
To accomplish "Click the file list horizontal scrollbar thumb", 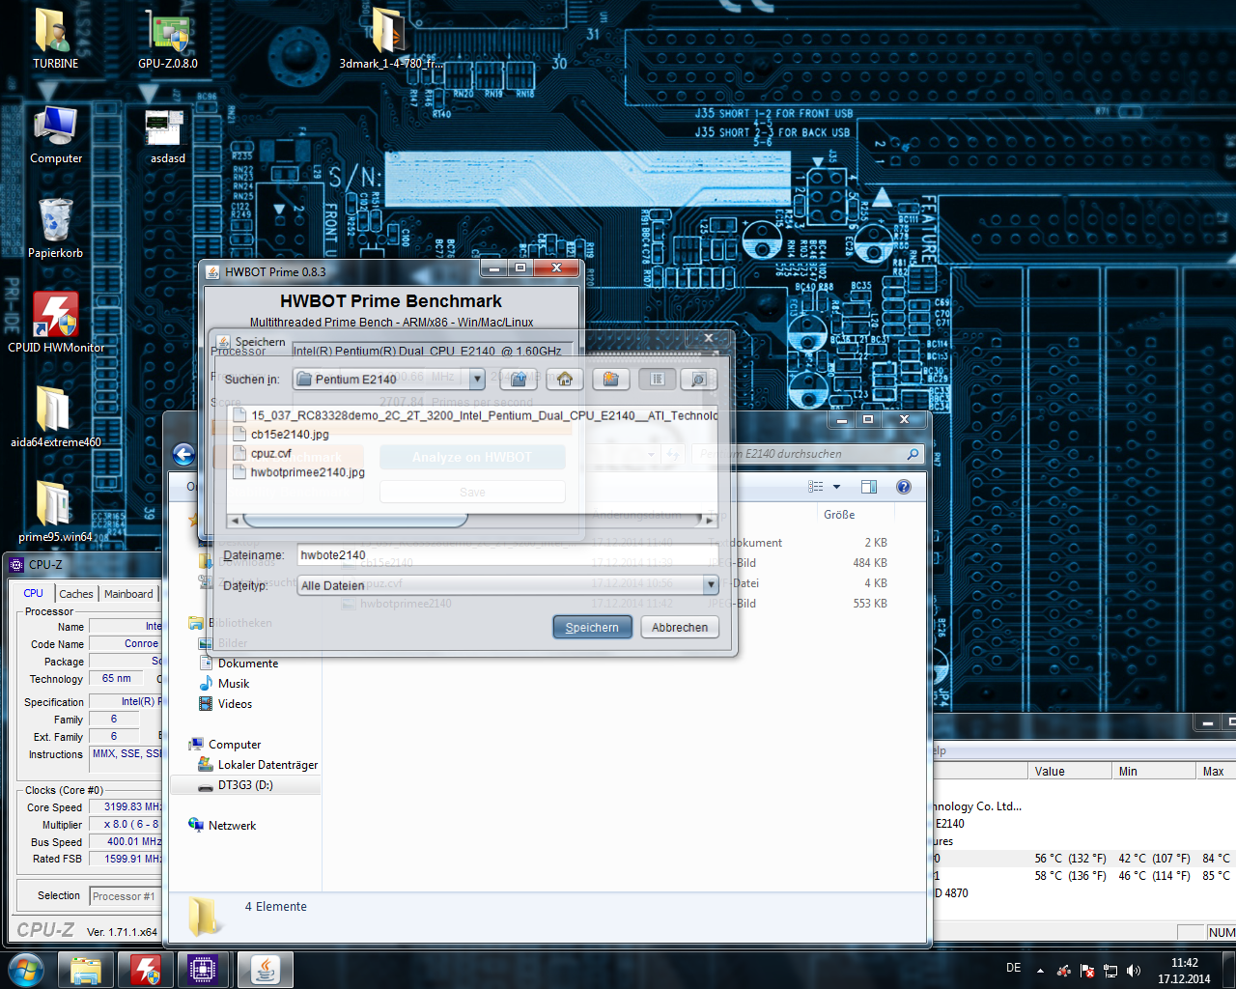I will tap(355, 520).
